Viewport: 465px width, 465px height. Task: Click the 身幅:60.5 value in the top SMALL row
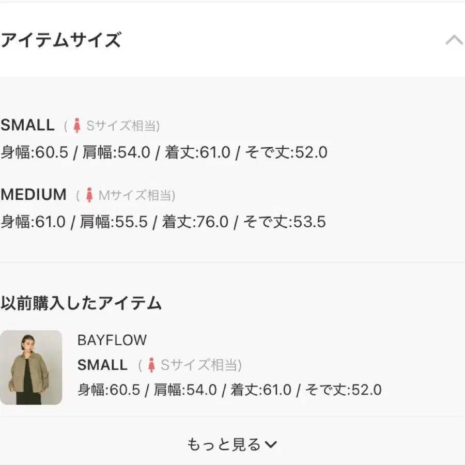[34, 152]
